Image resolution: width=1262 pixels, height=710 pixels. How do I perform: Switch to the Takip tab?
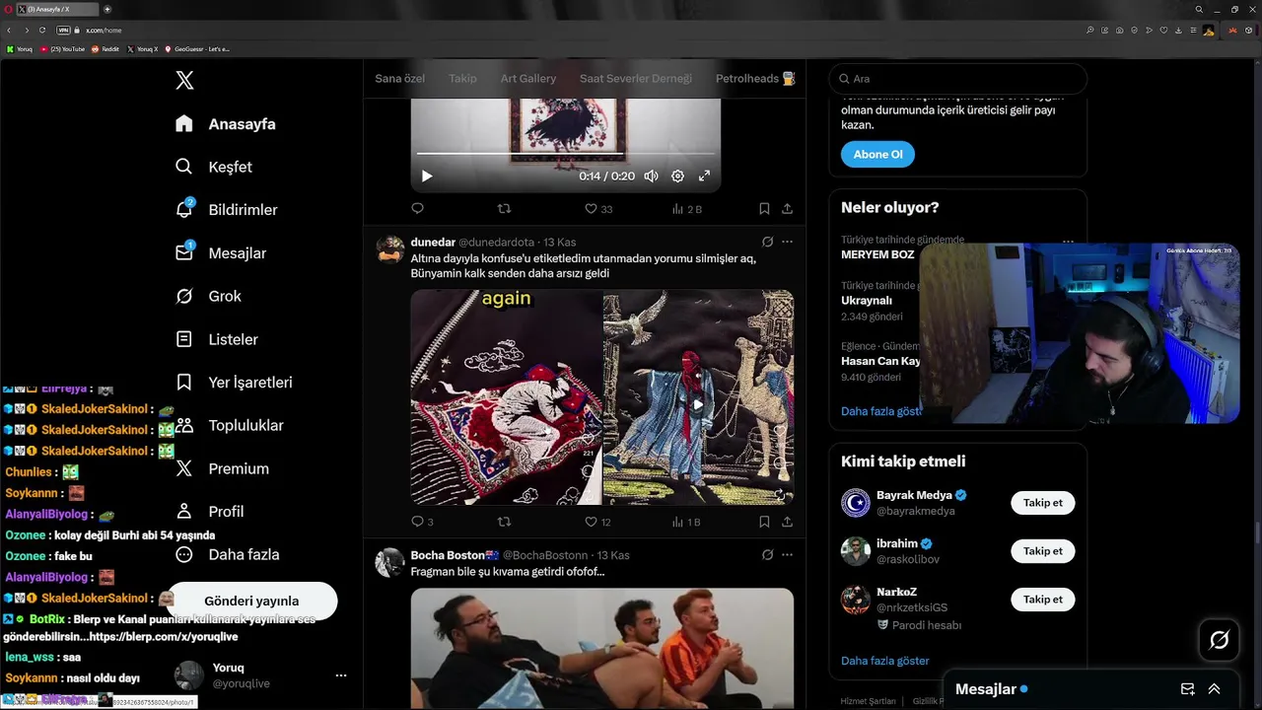click(462, 78)
